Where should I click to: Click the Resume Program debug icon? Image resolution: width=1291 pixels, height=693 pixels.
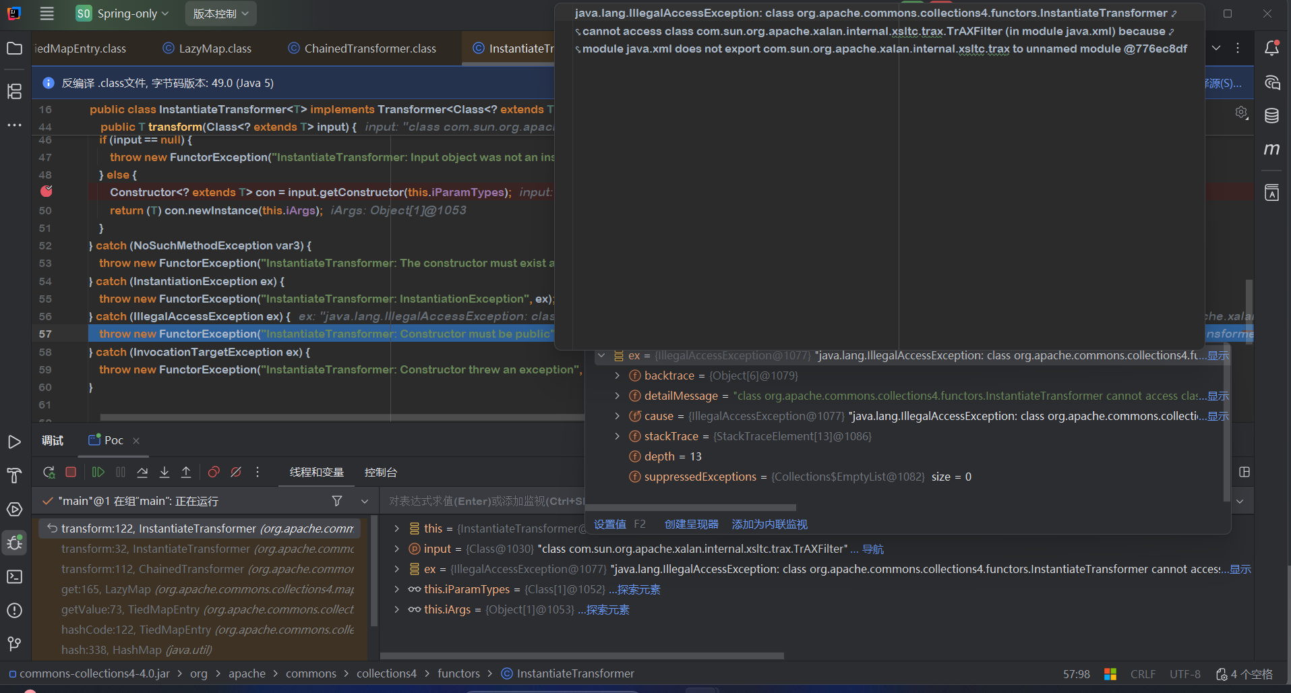[98, 473]
